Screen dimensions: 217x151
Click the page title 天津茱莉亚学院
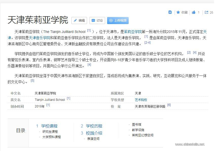click(38, 20)
